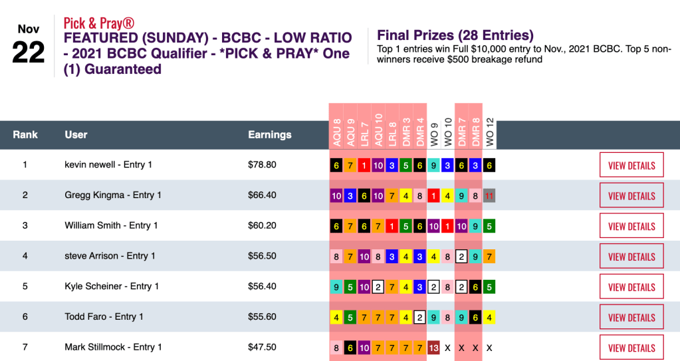This screenshot has width=680, height=361.
Task: Sort by the Rank column header
Action: coord(25,135)
